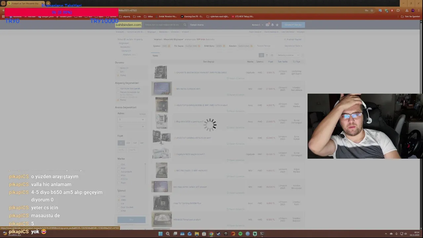Sort by the Fiyat column header

pyautogui.click(x=271, y=62)
